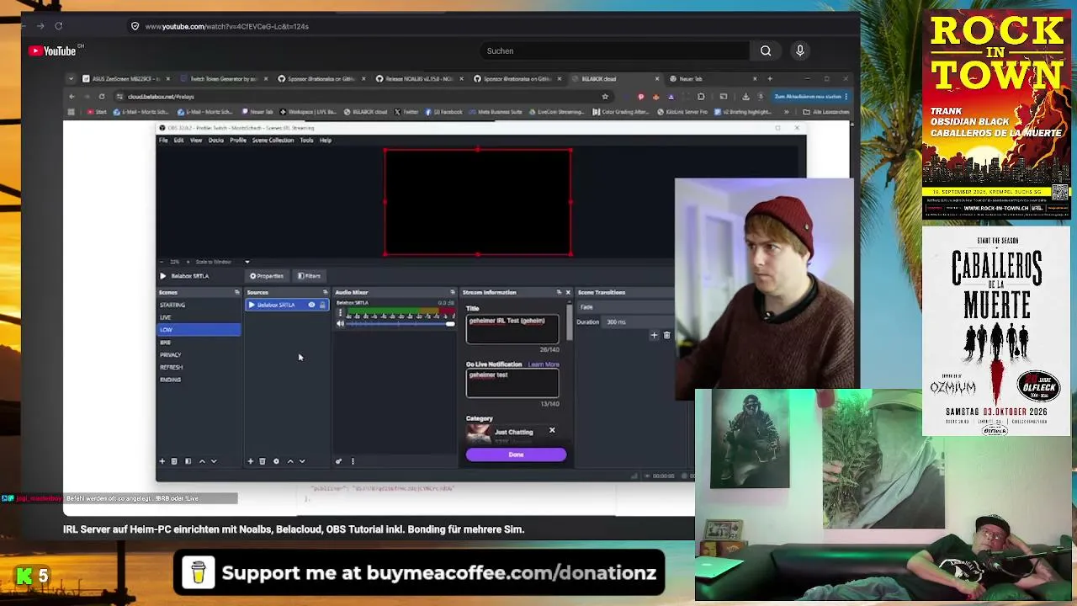This screenshot has height=606, width=1077.
Task: Open source properties gear in Sources toolbar
Action: (x=276, y=461)
